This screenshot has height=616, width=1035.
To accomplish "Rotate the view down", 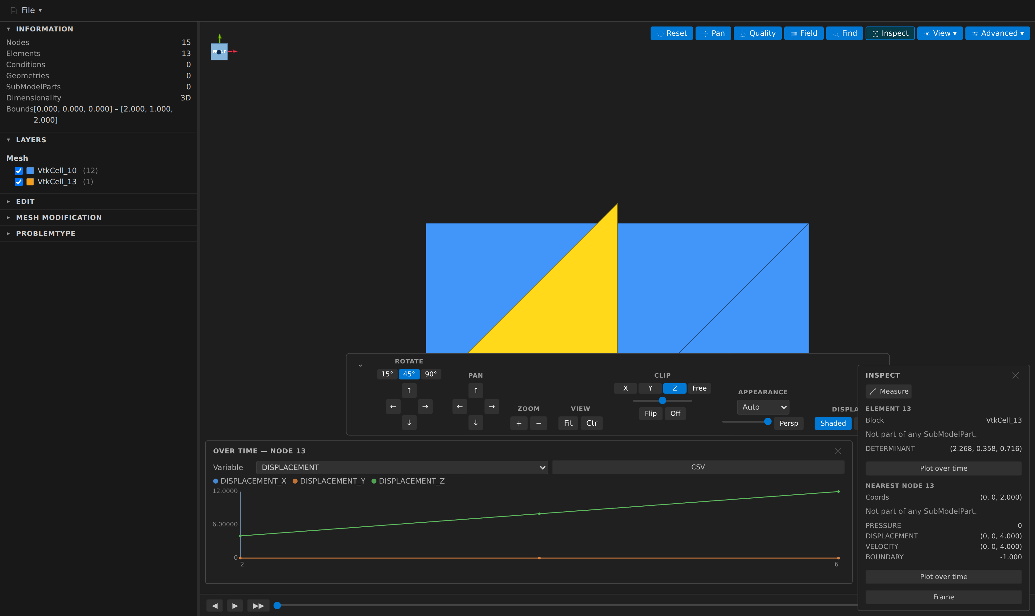I will tap(409, 422).
